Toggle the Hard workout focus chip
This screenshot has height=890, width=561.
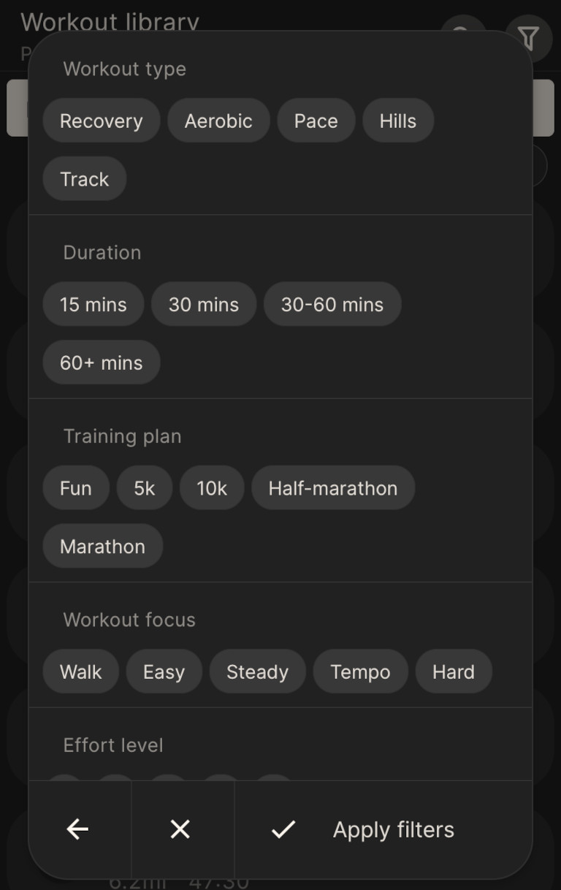453,671
